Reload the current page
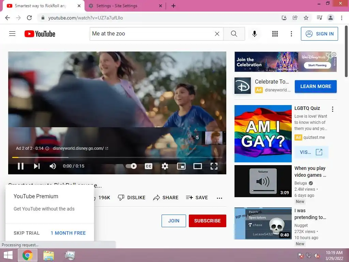The image size is (349, 262). [x=29, y=18]
